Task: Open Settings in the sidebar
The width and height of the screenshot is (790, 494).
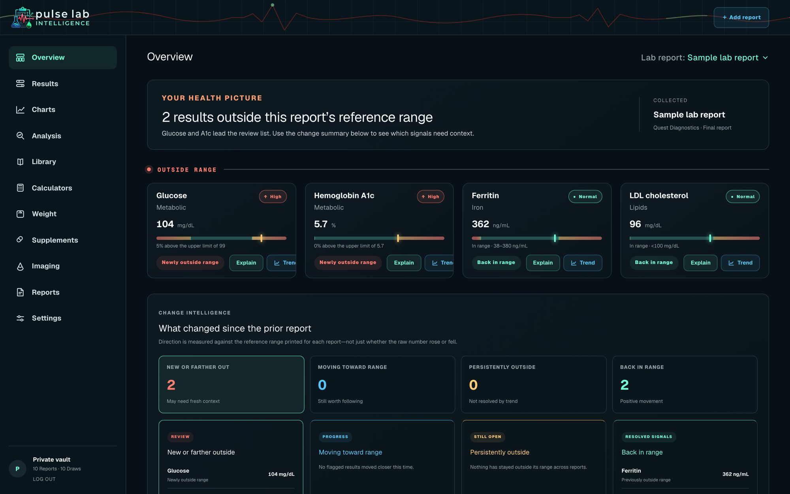Action: 63,318
